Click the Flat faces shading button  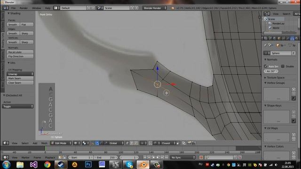(27, 24)
